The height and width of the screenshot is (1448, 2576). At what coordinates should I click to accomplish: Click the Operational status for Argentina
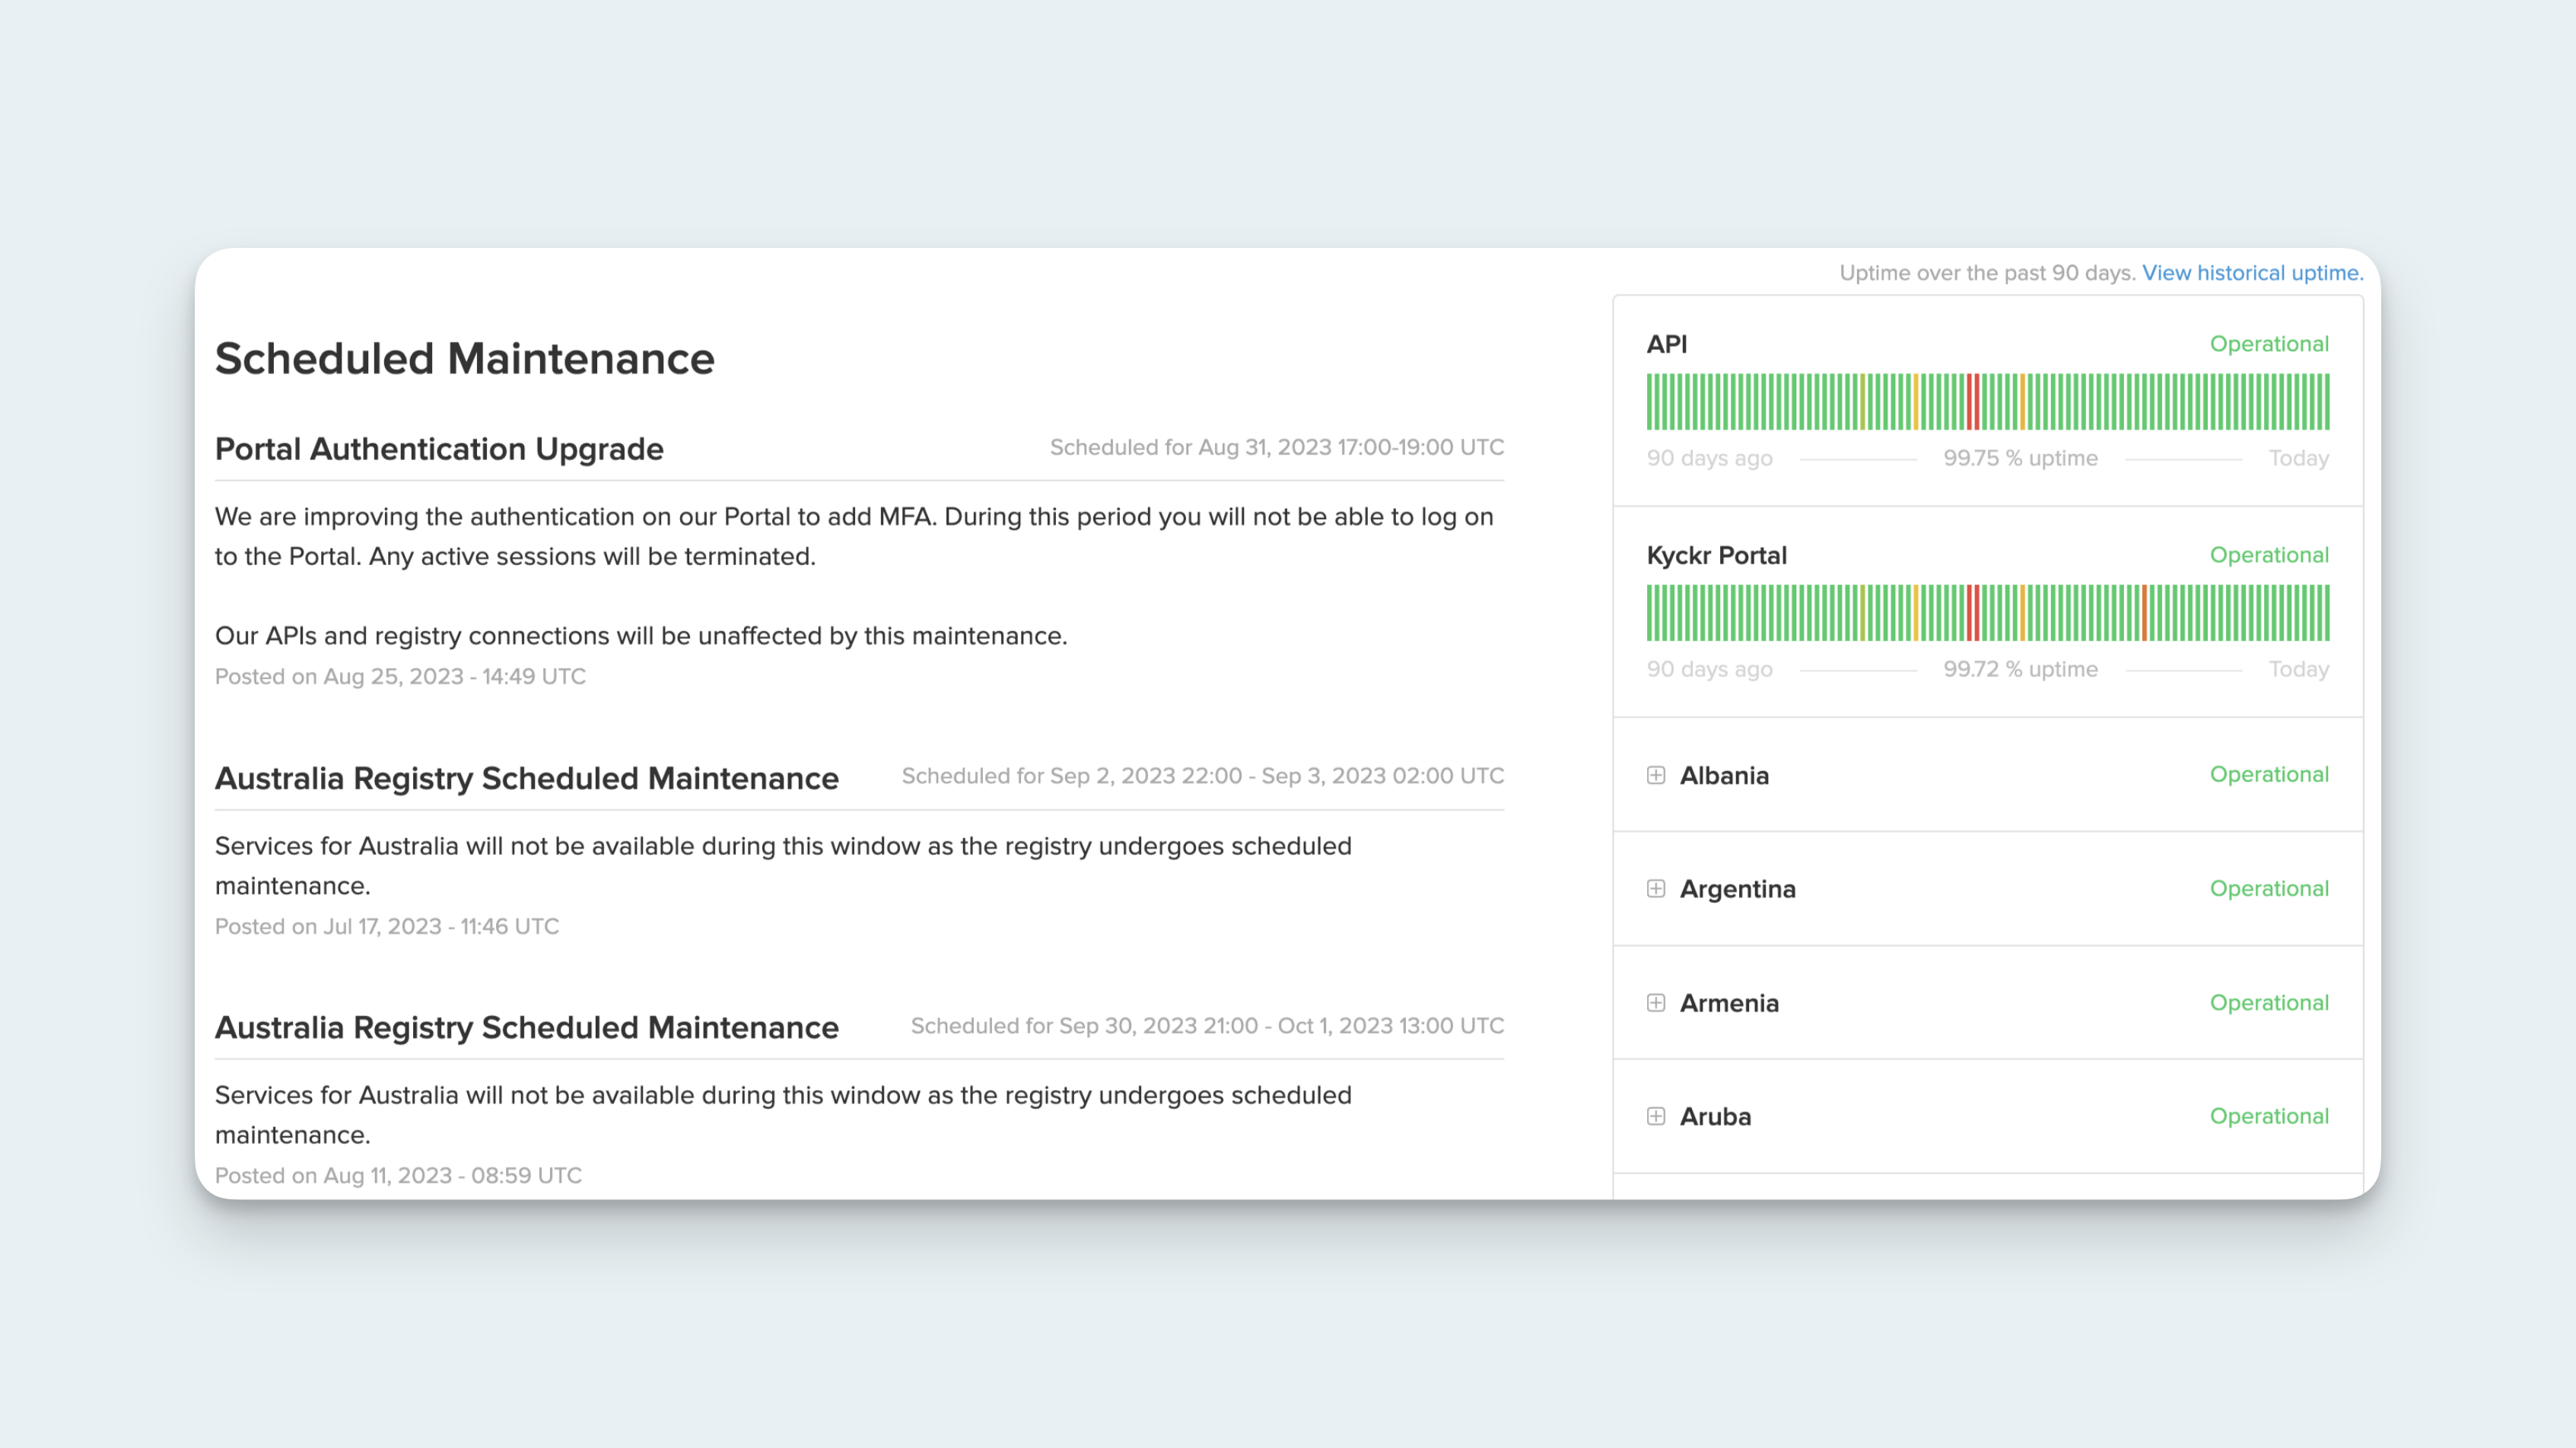[x=2269, y=888]
